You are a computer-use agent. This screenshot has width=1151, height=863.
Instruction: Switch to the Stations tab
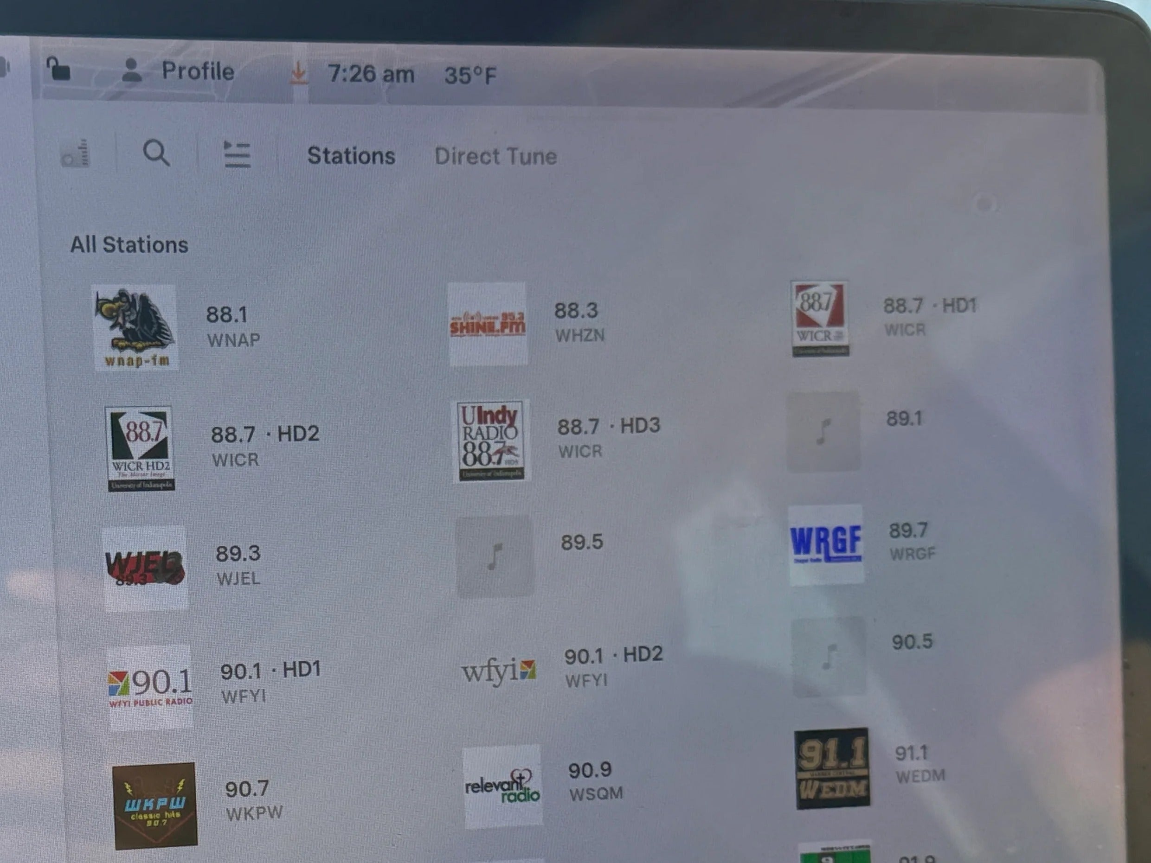(351, 156)
